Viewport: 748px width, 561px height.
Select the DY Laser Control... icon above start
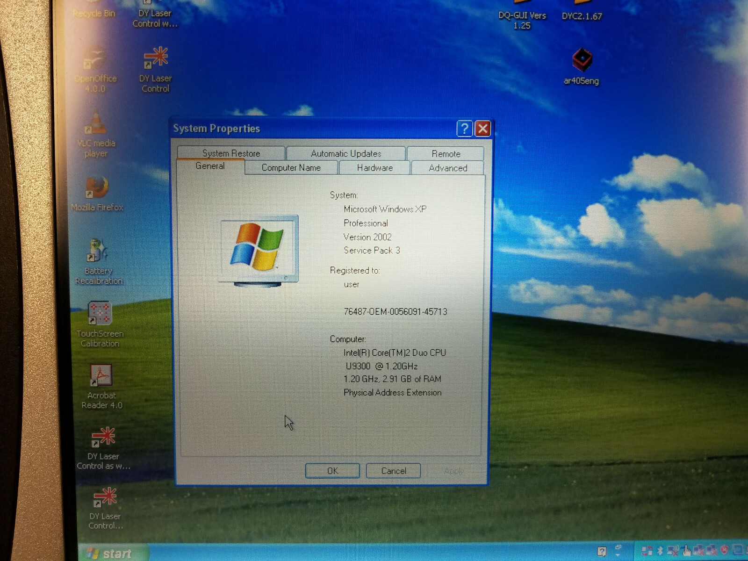(x=105, y=508)
